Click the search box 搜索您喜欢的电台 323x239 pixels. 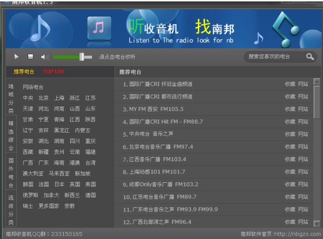275,57
